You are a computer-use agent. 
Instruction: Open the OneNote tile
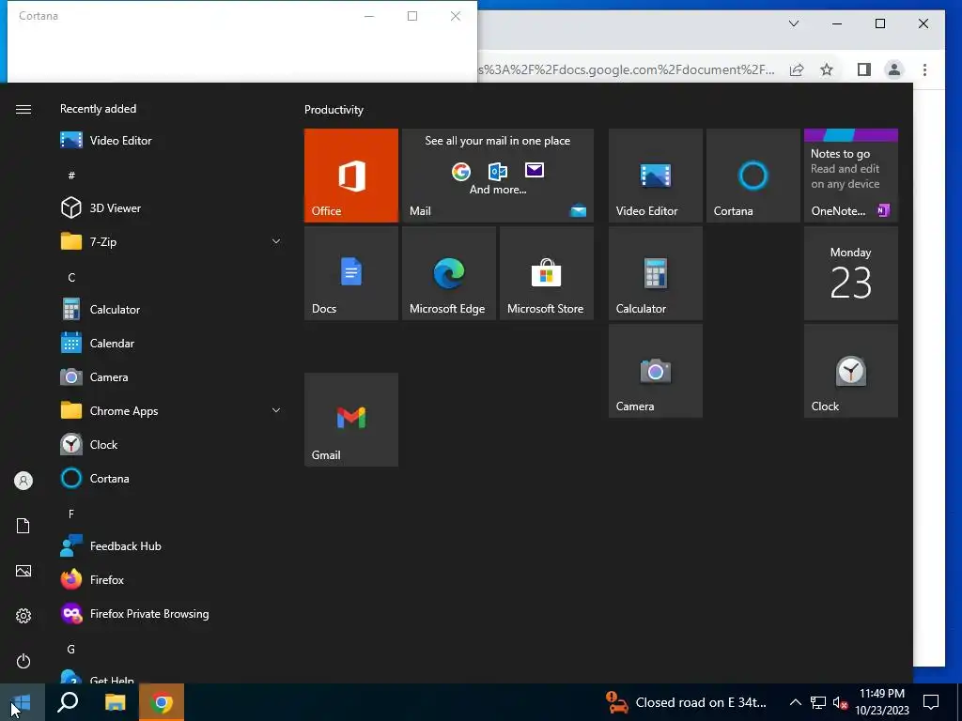[x=851, y=176]
